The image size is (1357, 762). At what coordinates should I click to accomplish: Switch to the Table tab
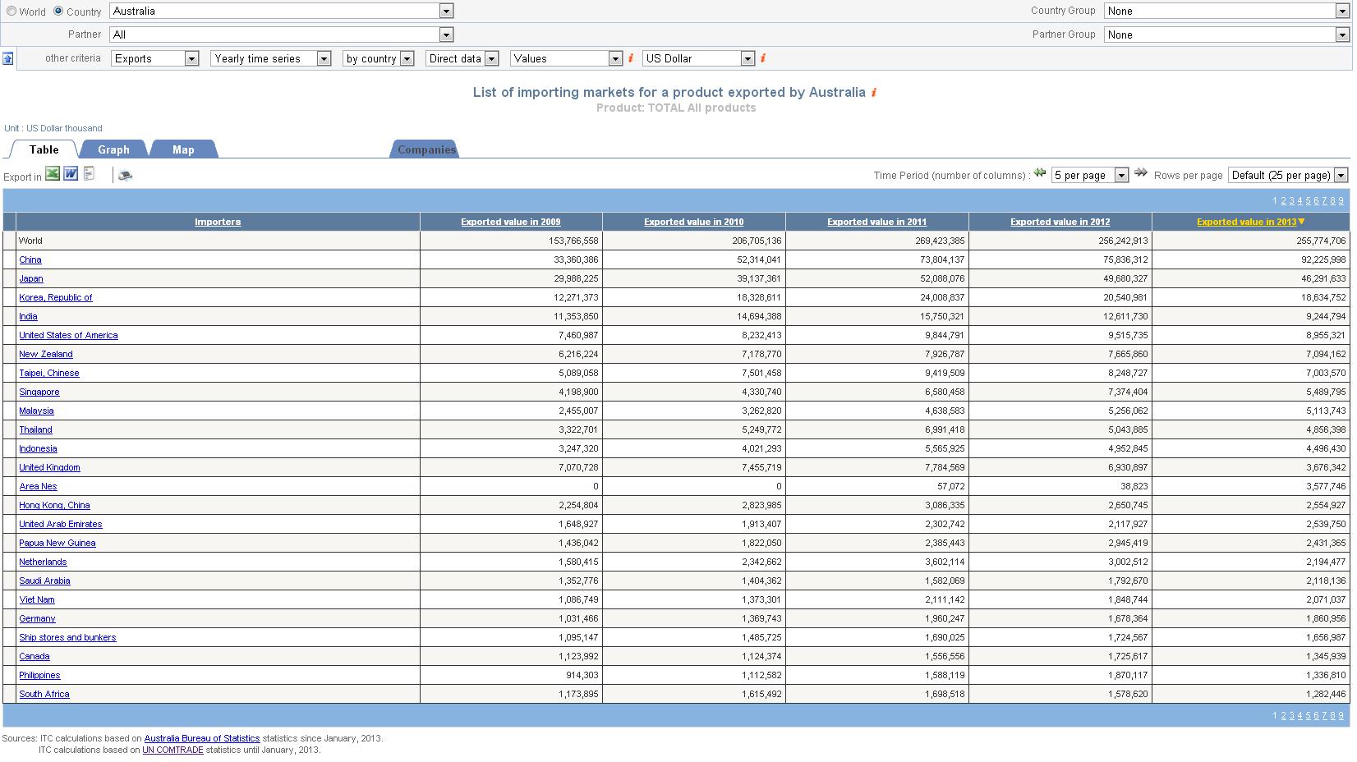point(44,149)
